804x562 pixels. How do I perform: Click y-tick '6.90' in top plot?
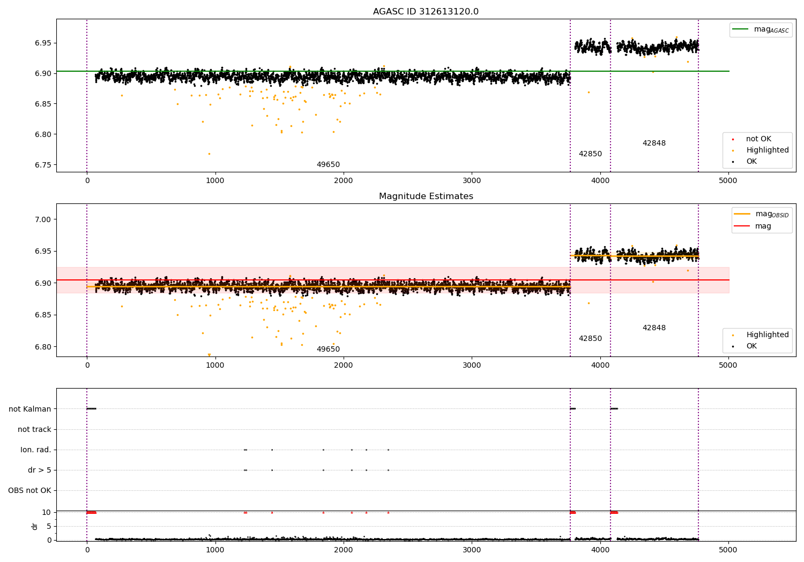[x=42, y=74]
